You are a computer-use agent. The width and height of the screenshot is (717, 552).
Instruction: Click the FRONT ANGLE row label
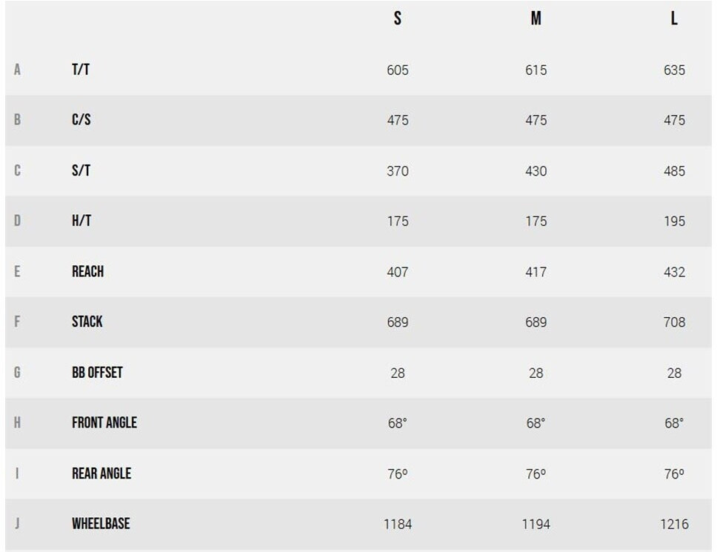tap(104, 422)
